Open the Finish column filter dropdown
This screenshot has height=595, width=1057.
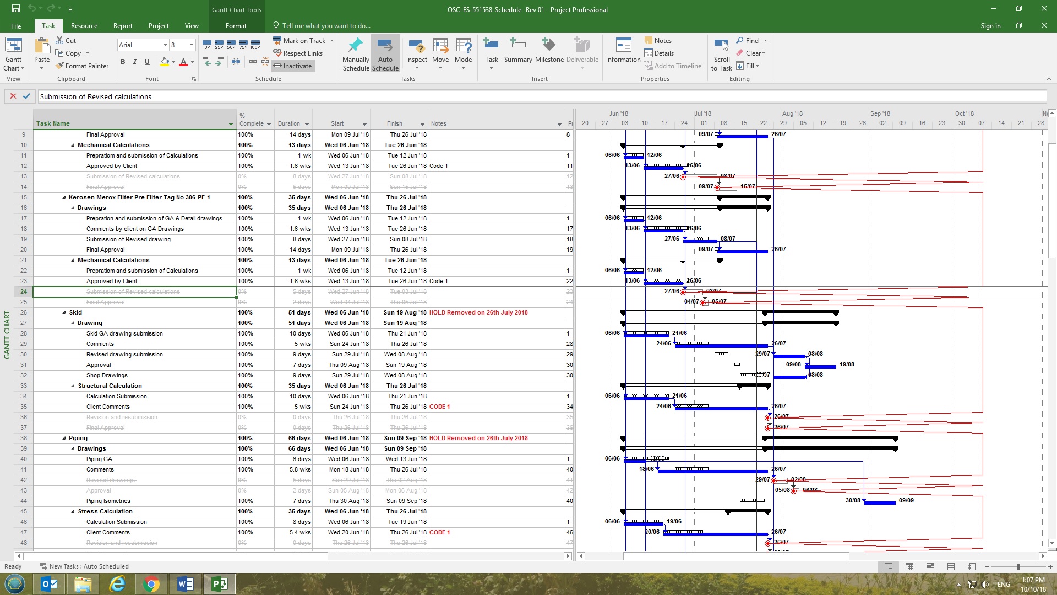(422, 124)
